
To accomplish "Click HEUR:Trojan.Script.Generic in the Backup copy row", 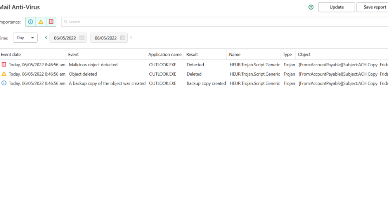I will 255,83.
